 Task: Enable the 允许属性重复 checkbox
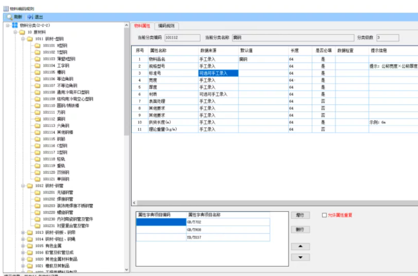pos(324,215)
